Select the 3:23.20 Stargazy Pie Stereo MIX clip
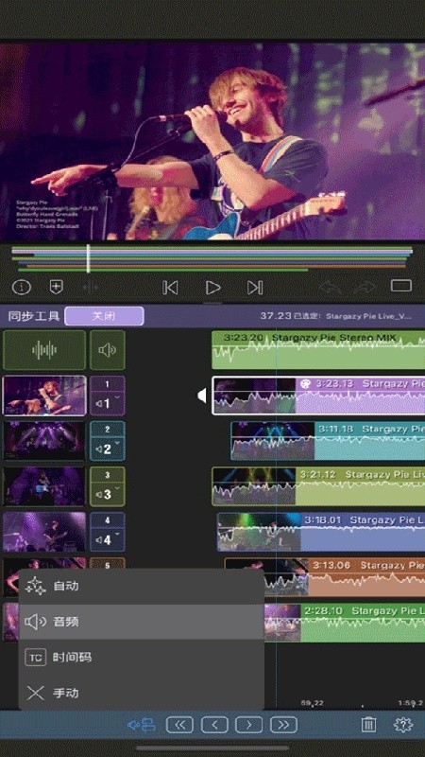The width and height of the screenshot is (425, 757). [x=318, y=350]
